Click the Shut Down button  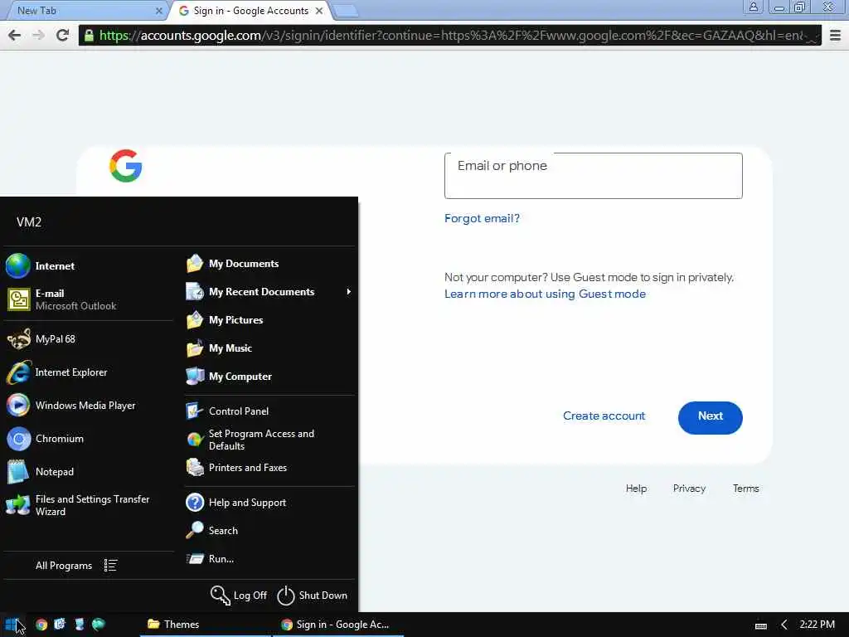click(x=313, y=596)
